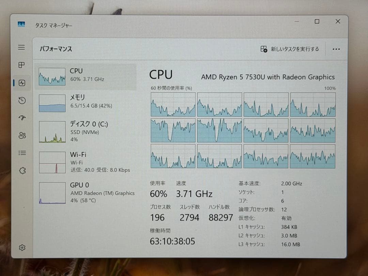Image resolution: width=368 pixels, height=276 pixels.
Task: Click the bottom-left logical processor graph
Action: [x=173, y=156]
